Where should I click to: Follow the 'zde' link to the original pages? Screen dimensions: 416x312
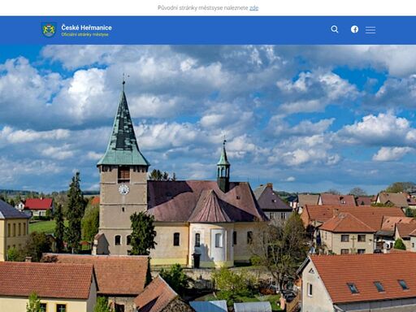(253, 8)
